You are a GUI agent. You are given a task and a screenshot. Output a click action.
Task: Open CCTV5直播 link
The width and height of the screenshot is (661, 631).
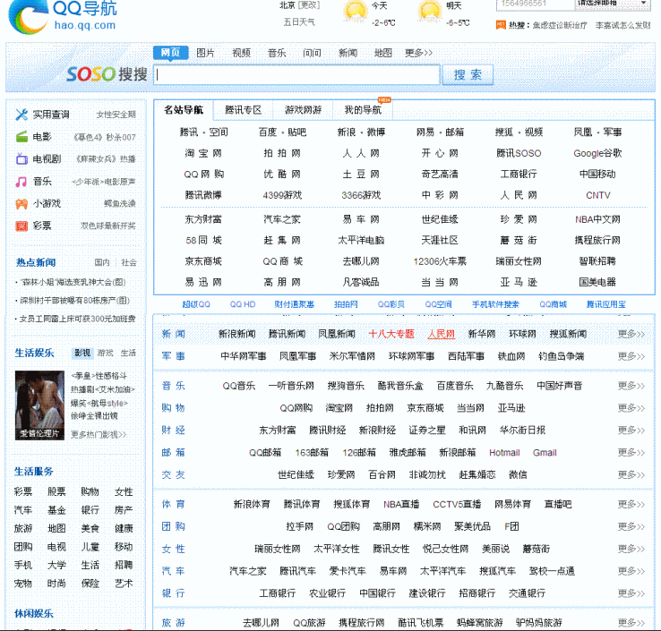point(457,504)
